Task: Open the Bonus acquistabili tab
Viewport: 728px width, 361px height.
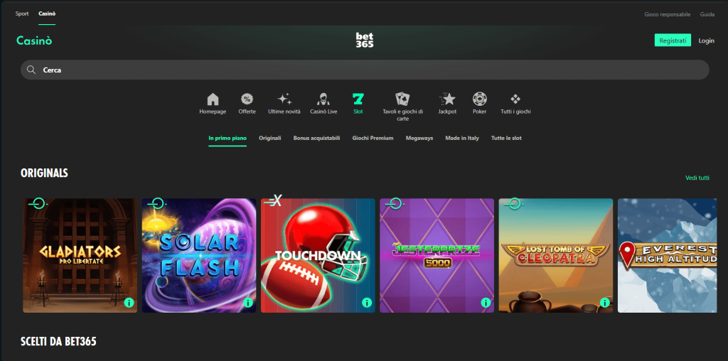Action: coord(316,139)
